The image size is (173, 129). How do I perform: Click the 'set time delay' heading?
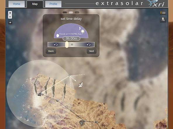tap(71, 19)
